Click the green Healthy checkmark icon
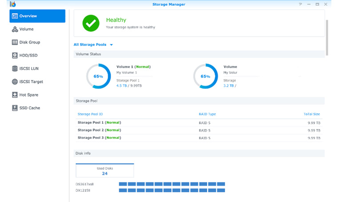 point(91,23)
